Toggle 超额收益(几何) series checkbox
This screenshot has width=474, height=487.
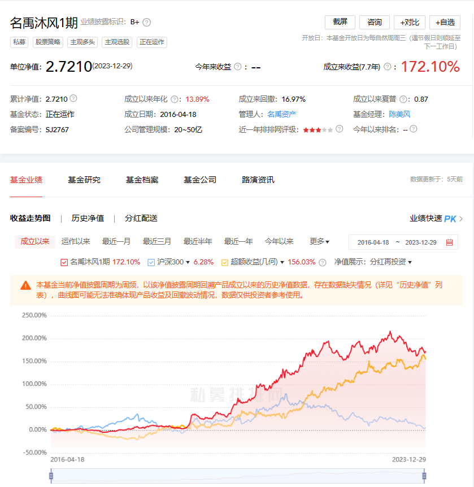pyautogui.click(x=225, y=263)
